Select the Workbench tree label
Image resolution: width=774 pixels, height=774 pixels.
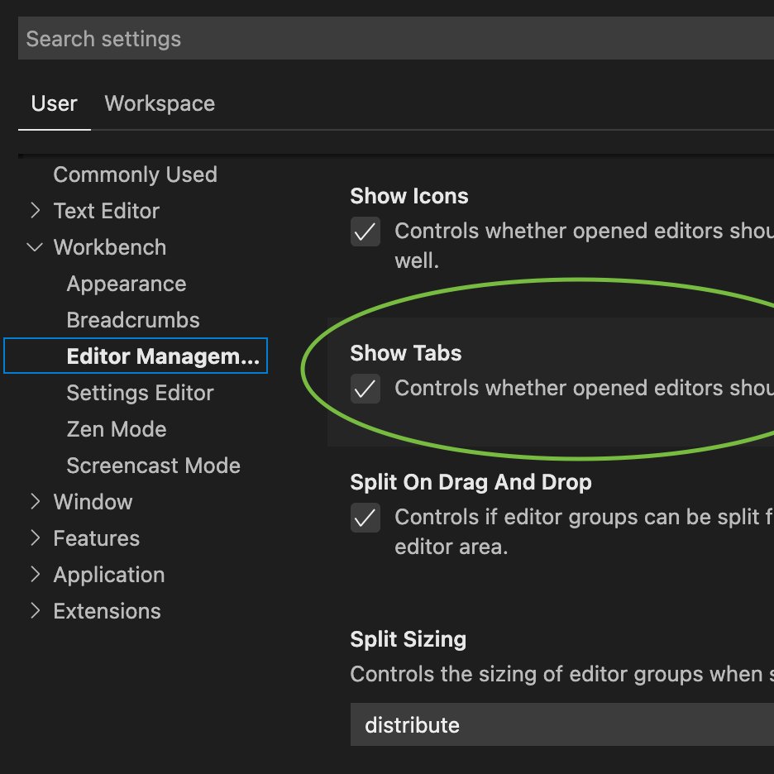tap(110, 247)
